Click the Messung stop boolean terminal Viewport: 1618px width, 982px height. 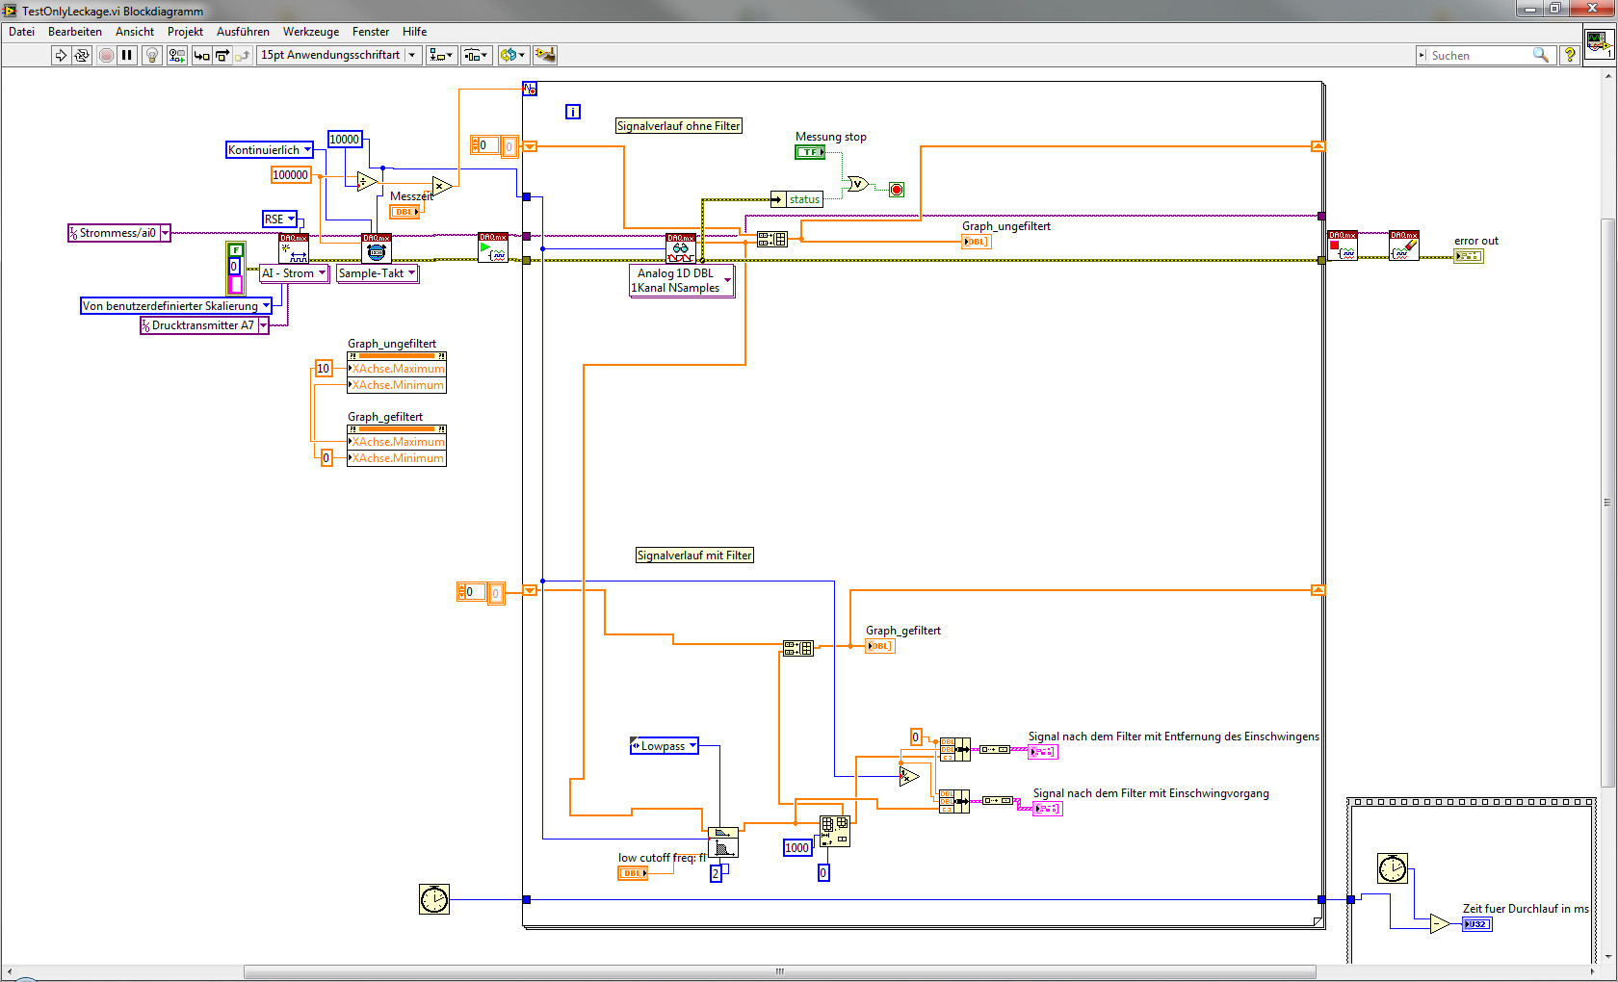[810, 152]
